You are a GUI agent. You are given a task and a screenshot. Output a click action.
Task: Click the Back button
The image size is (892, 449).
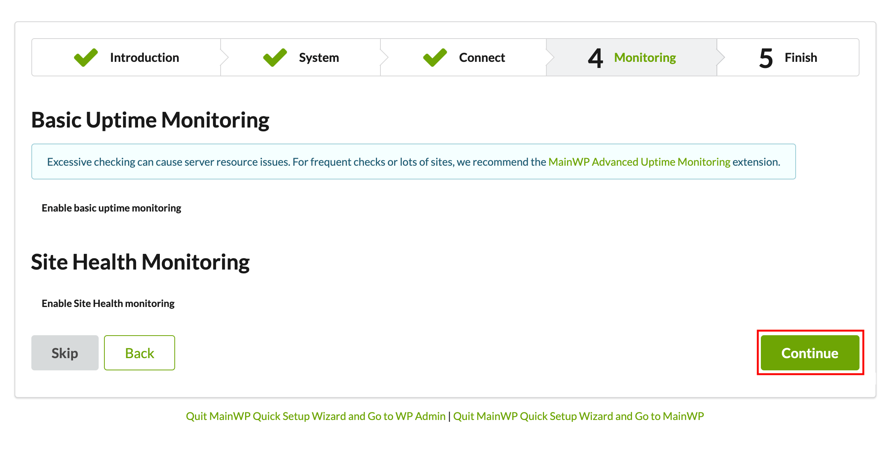(x=140, y=353)
